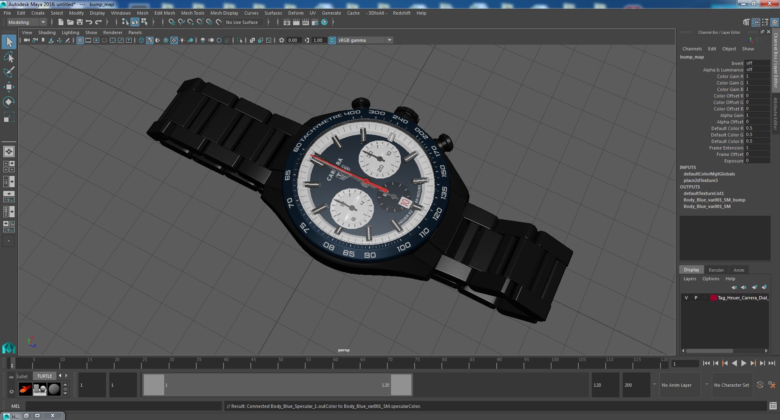
Task: Click the Default Color R value field
Action: click(x=757, y=128)
